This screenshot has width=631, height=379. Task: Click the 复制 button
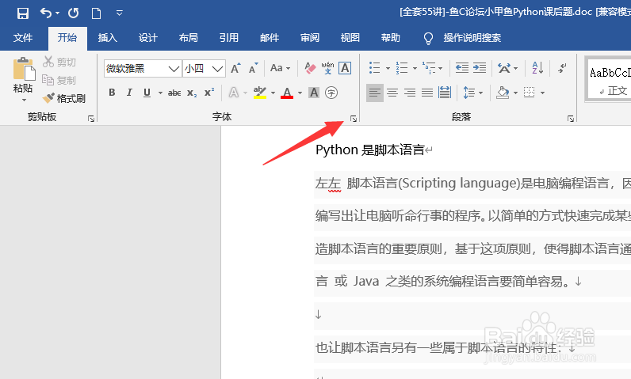pyautogui.click(x=59, y=80)
